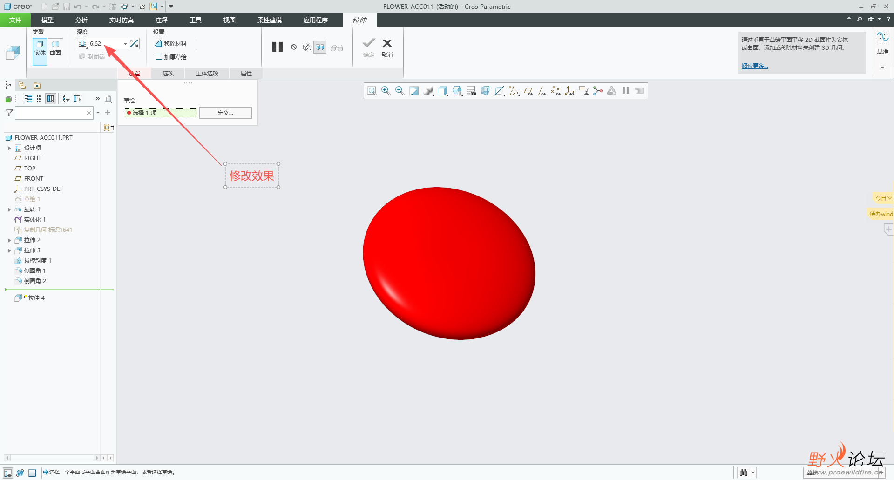
Task: Switch to the 分析 ribbon tab
Action: [x=81, y=20]
